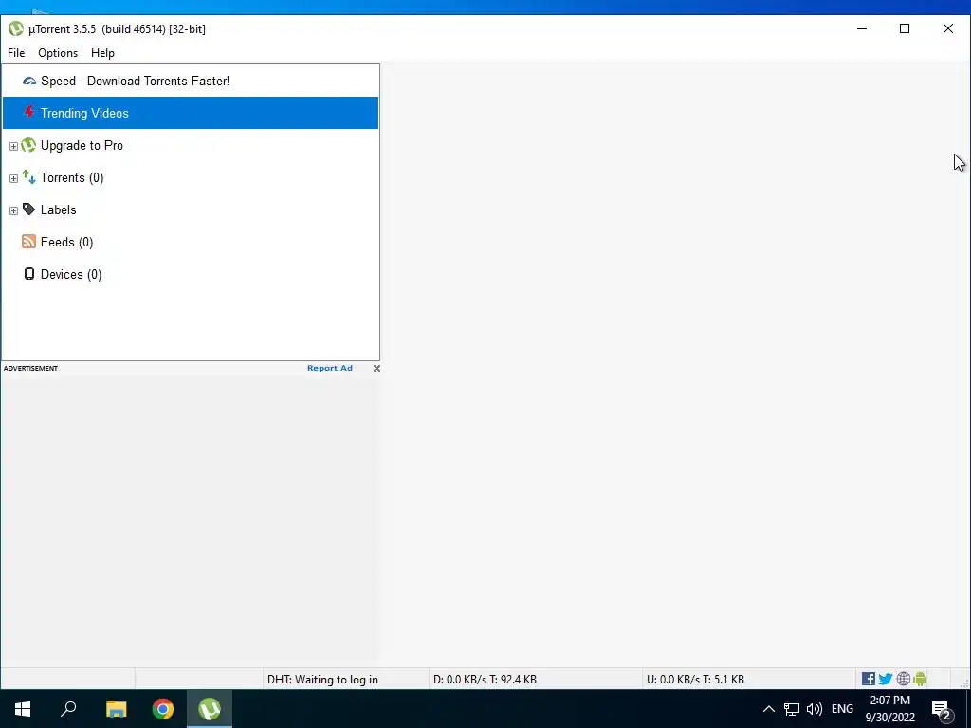This screenshot has height=728, width=971.
Task: Select the Trending Videos row
Action: click(191, 113)
